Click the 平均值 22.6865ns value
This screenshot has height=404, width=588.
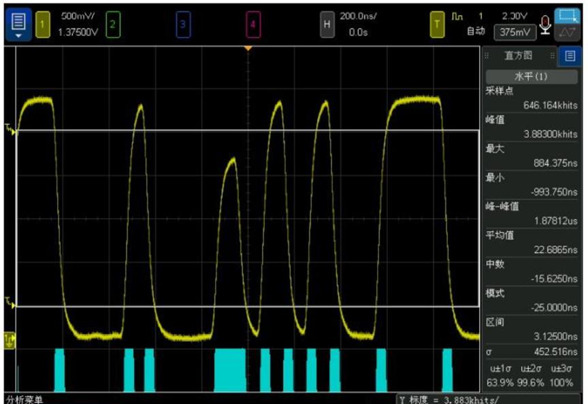555,250
